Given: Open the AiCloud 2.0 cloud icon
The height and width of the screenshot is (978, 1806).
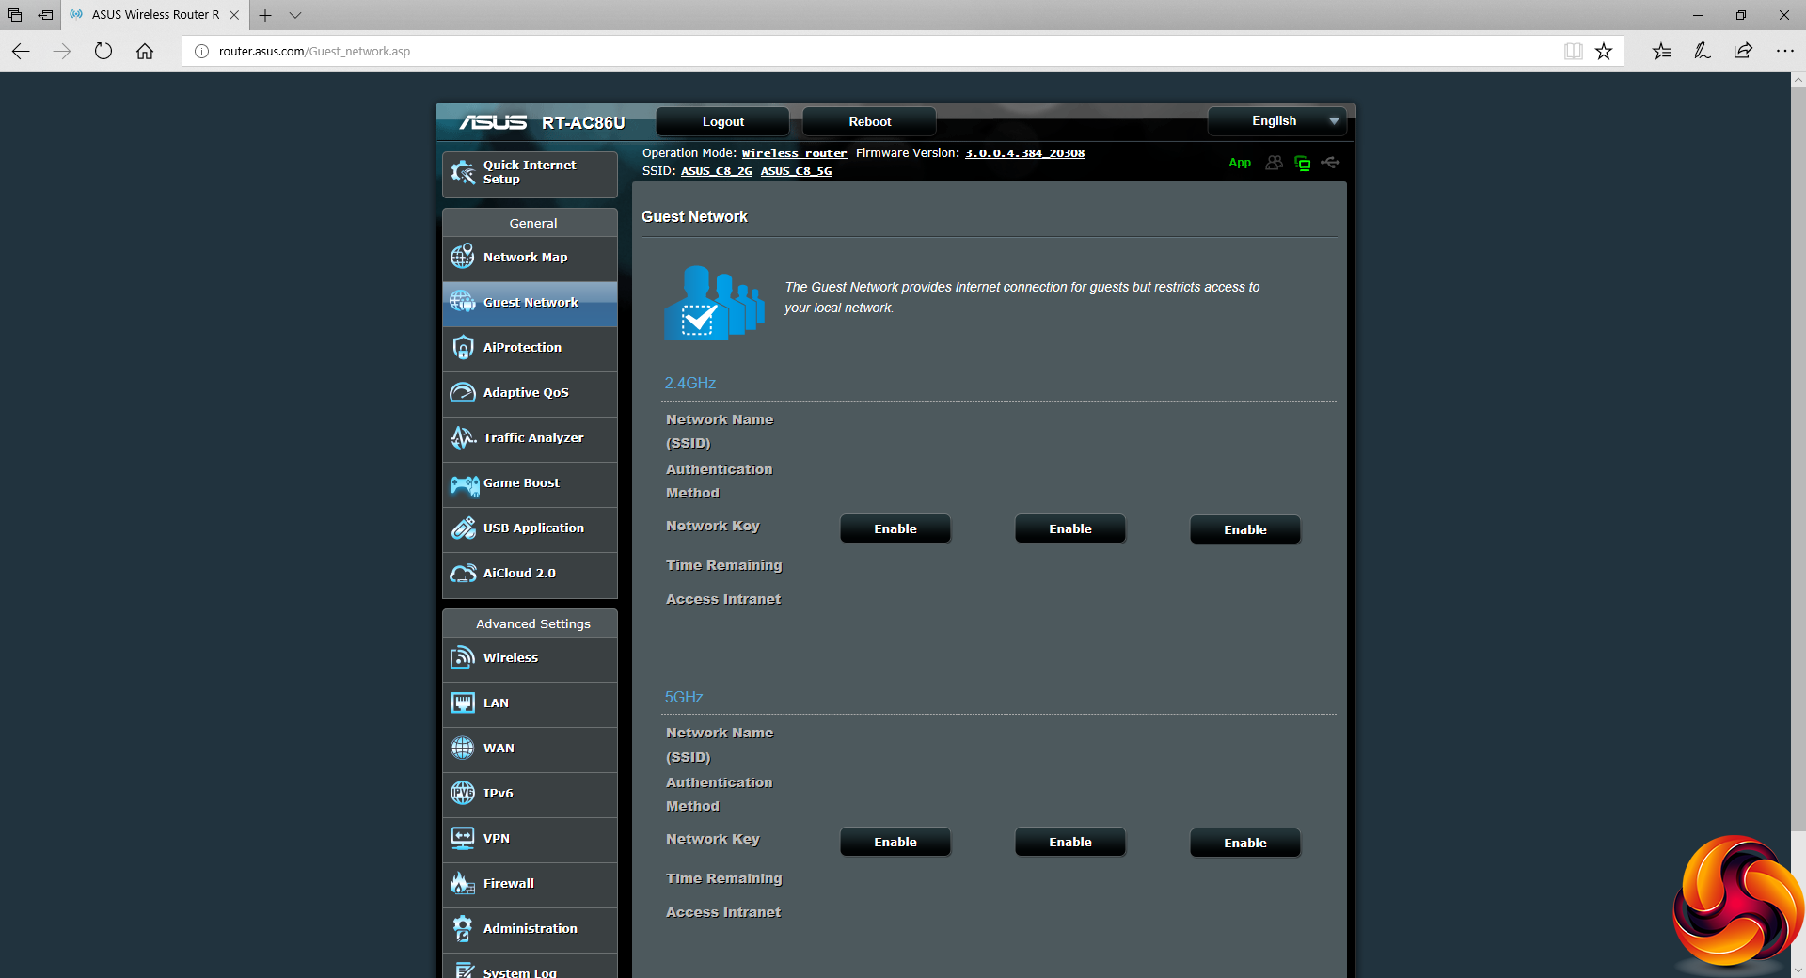Looking at the screenshot, I should (463, 574).
